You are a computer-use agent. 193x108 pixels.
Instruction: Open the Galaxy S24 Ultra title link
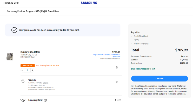[30, 52]
